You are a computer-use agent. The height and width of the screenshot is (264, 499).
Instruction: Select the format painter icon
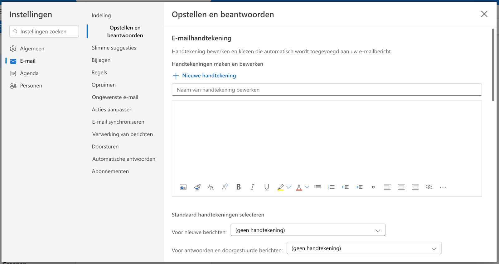197,187
